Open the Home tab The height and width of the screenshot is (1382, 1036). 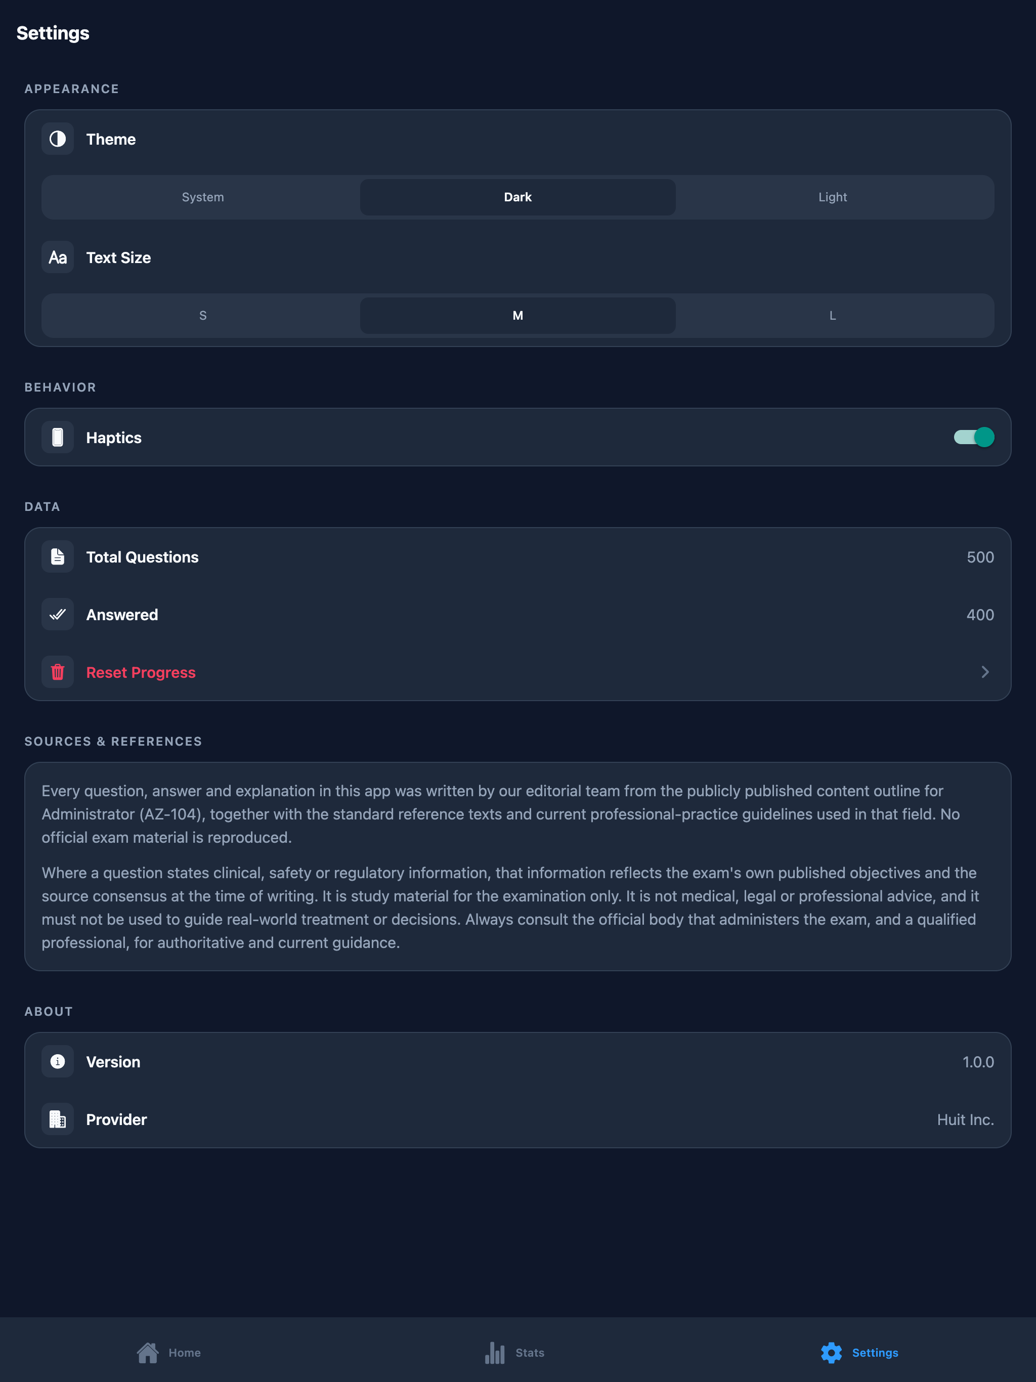(169, 1353)
